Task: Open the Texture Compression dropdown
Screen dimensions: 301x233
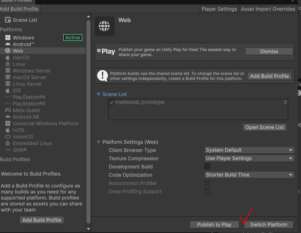Action: [x=249, y=158]
